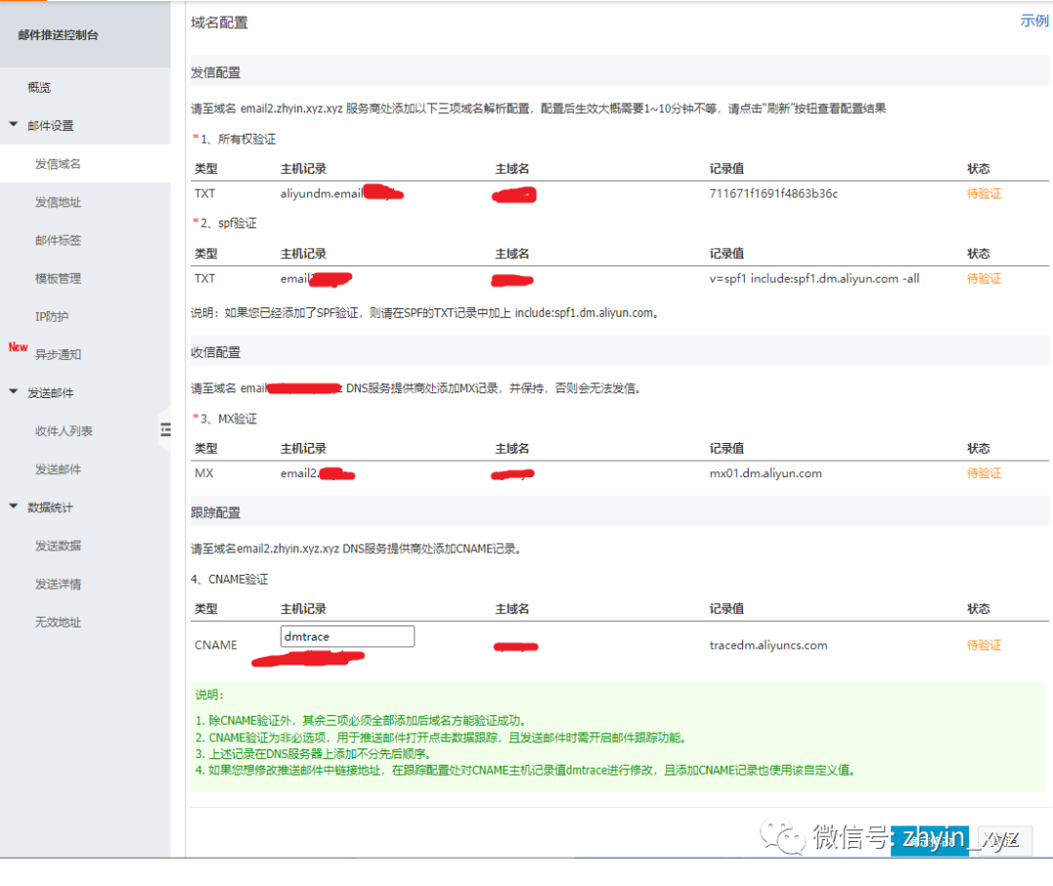Click CNAME record value tracedm.aliyuncs.com
1053x886 pixels.
click(768, 645)
